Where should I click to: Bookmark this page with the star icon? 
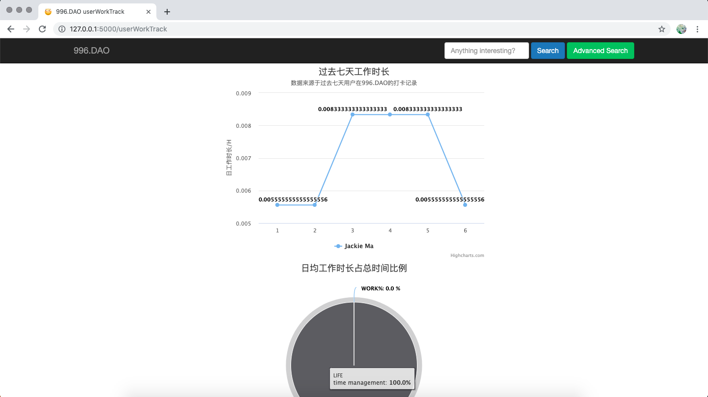tap(662, 29)
